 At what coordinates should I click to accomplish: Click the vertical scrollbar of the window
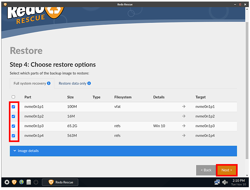(x=247, y=91)
